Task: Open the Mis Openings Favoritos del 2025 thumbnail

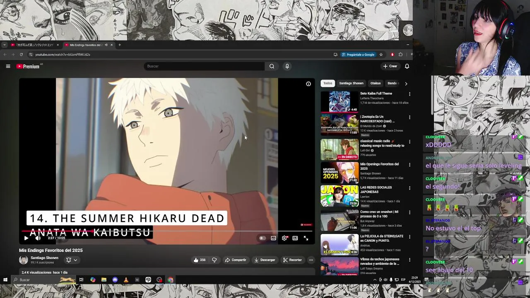Action: [340, 172]
